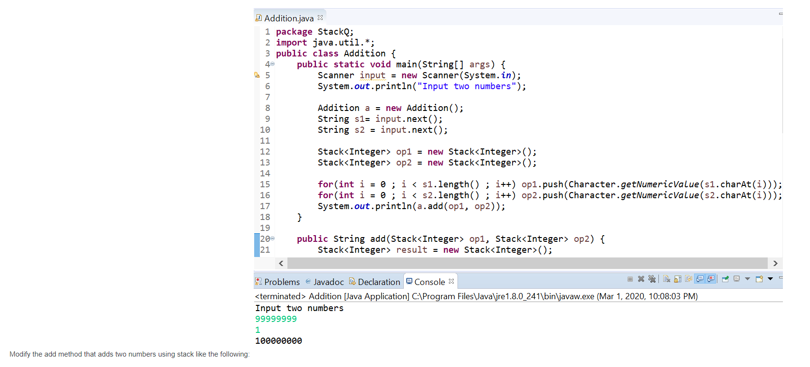The height and width of the screenshot is (367, 810).
Task: Close the Console tab
Action: [451, 281]
